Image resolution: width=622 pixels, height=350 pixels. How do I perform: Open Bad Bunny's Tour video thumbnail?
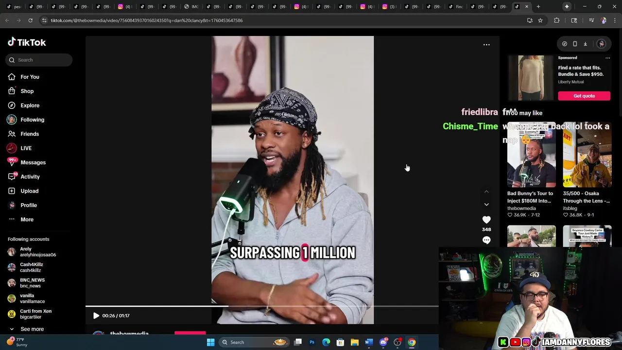click(531, 155)
